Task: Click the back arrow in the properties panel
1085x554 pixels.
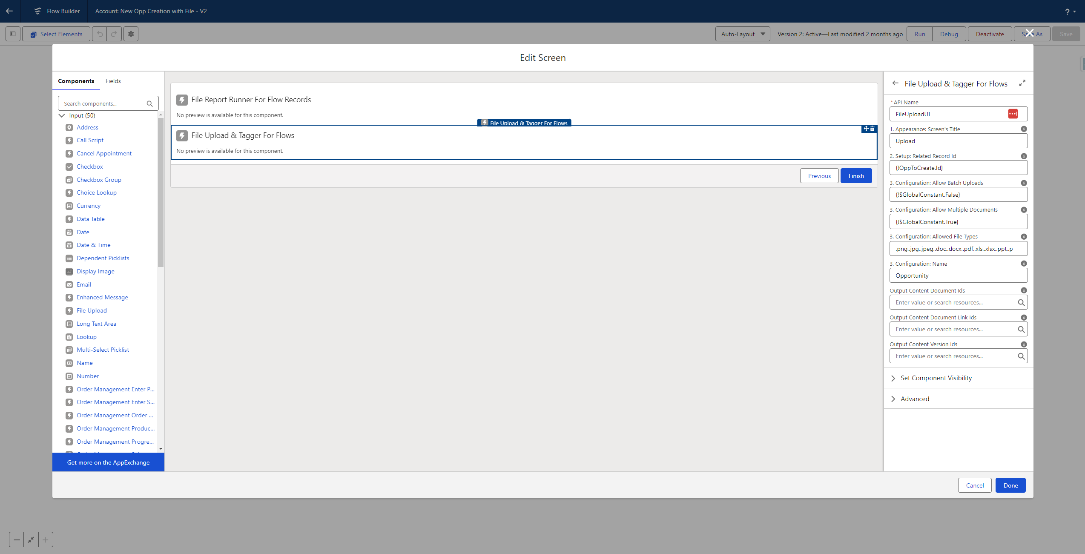Action: (x=895, y=83)
